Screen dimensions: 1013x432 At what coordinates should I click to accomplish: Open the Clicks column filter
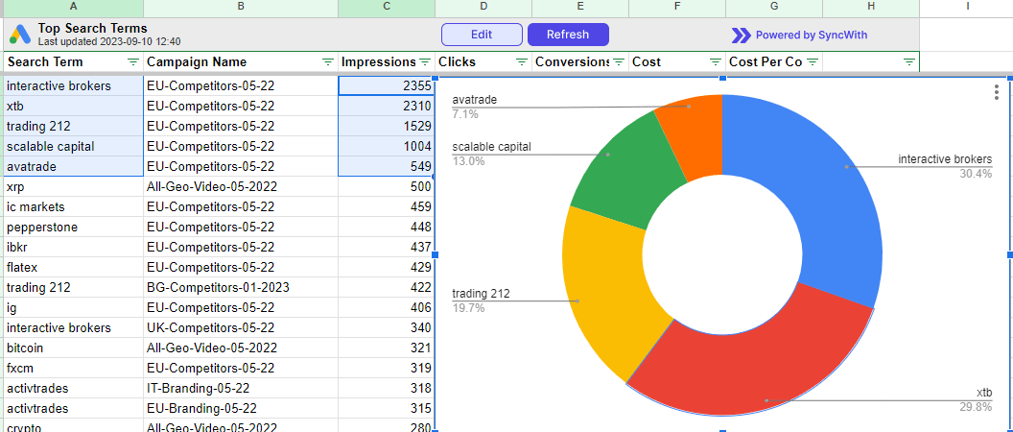pyautogui.click(x=521, y=62)
